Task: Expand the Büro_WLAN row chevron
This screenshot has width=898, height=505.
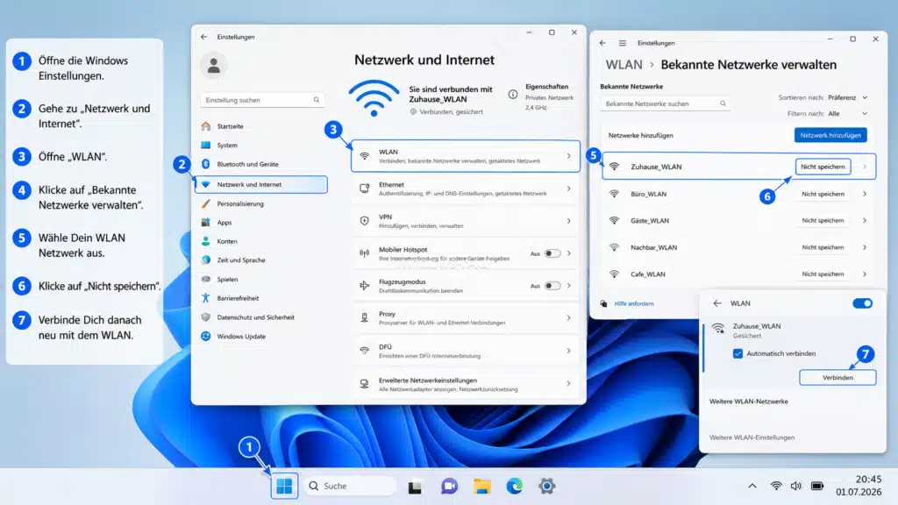Action: click(x=864, y=194)
